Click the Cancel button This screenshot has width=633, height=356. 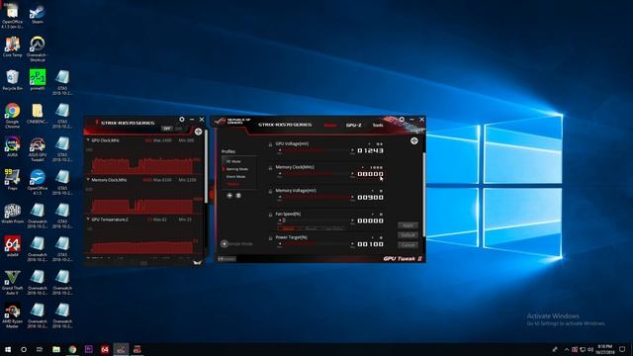coord(407,245)
